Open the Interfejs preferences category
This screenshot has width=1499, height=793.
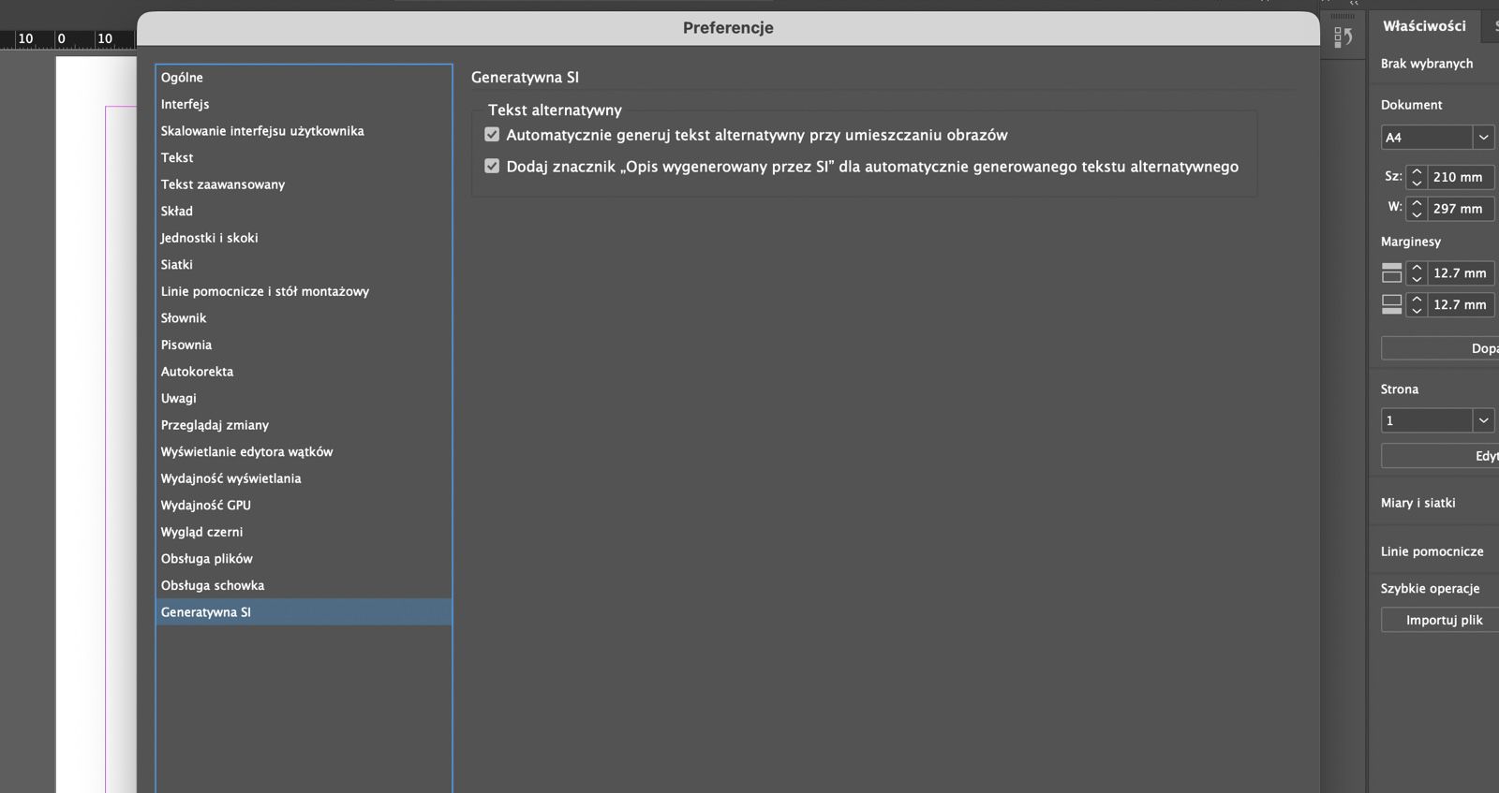click(304, 104)
